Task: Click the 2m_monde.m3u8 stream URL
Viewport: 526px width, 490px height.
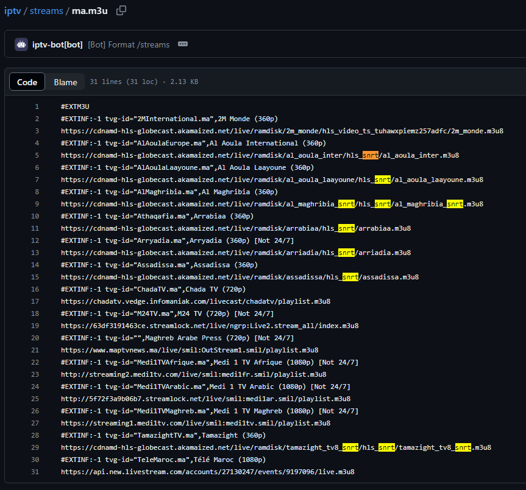Action: click(x=282, y=131)
